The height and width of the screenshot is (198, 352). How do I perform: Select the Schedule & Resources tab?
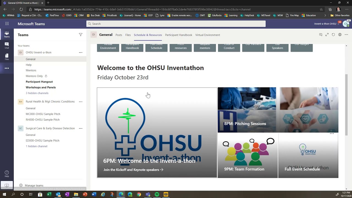[148, 35]
